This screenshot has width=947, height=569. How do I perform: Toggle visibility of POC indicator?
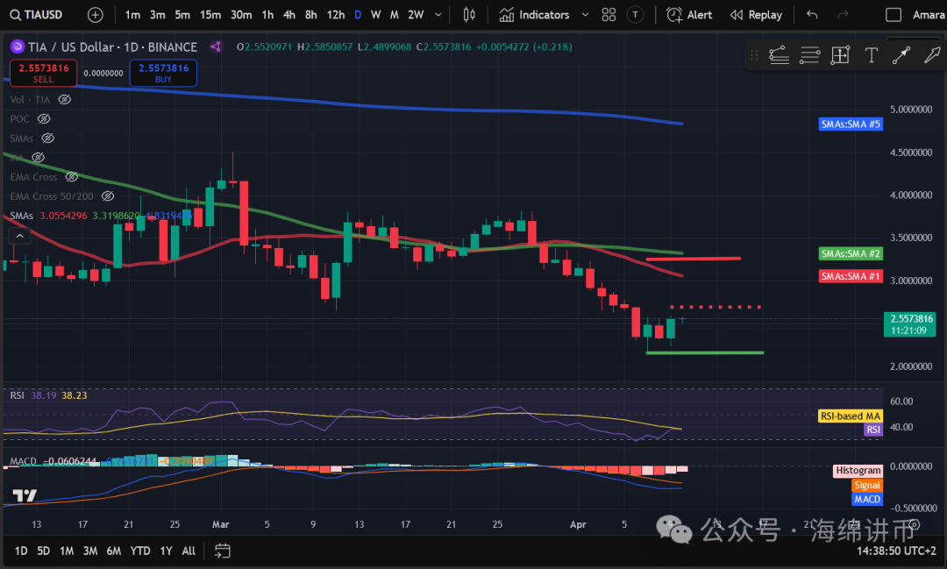click(44, 119)
